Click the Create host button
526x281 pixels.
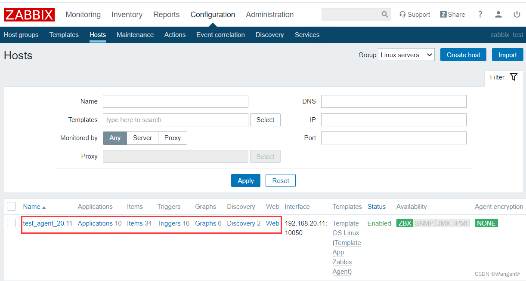coord(464,55)
